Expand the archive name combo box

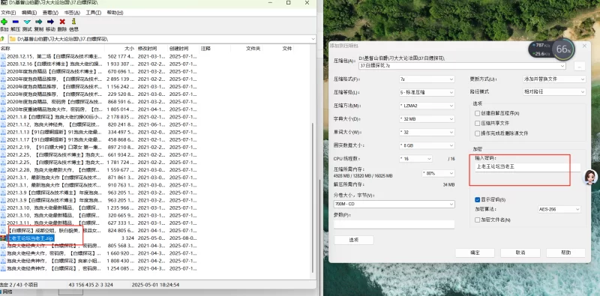click(562, 66)
